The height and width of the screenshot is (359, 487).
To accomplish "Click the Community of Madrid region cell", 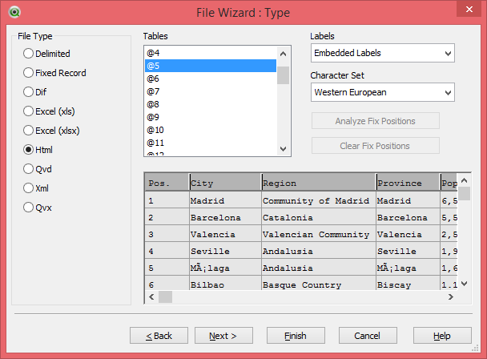I will pos(319,200).
